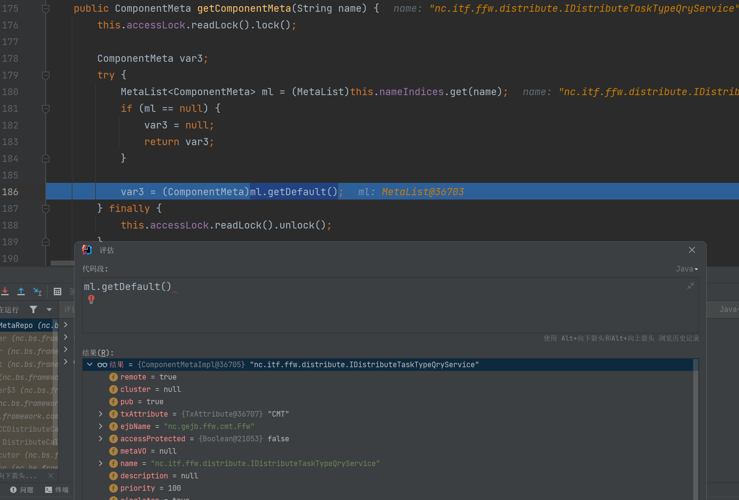Toggle code fold at line 175
The height and width of the screenshot is (500, 739).
pyautogui.click(x=46, y=9)
